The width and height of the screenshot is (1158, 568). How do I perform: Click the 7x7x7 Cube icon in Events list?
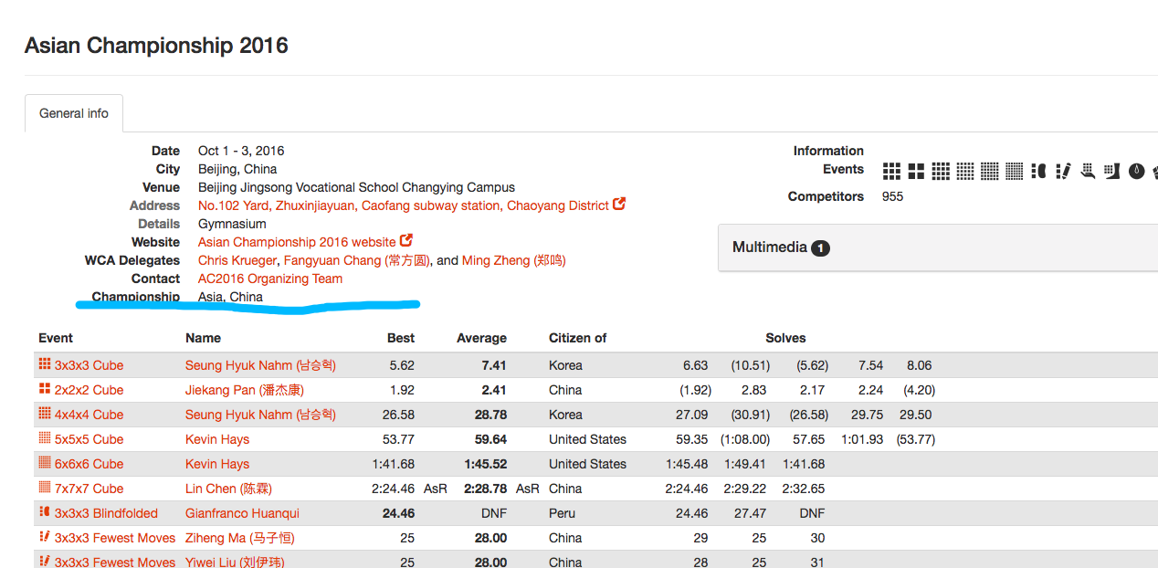(x=1015, y=171)
